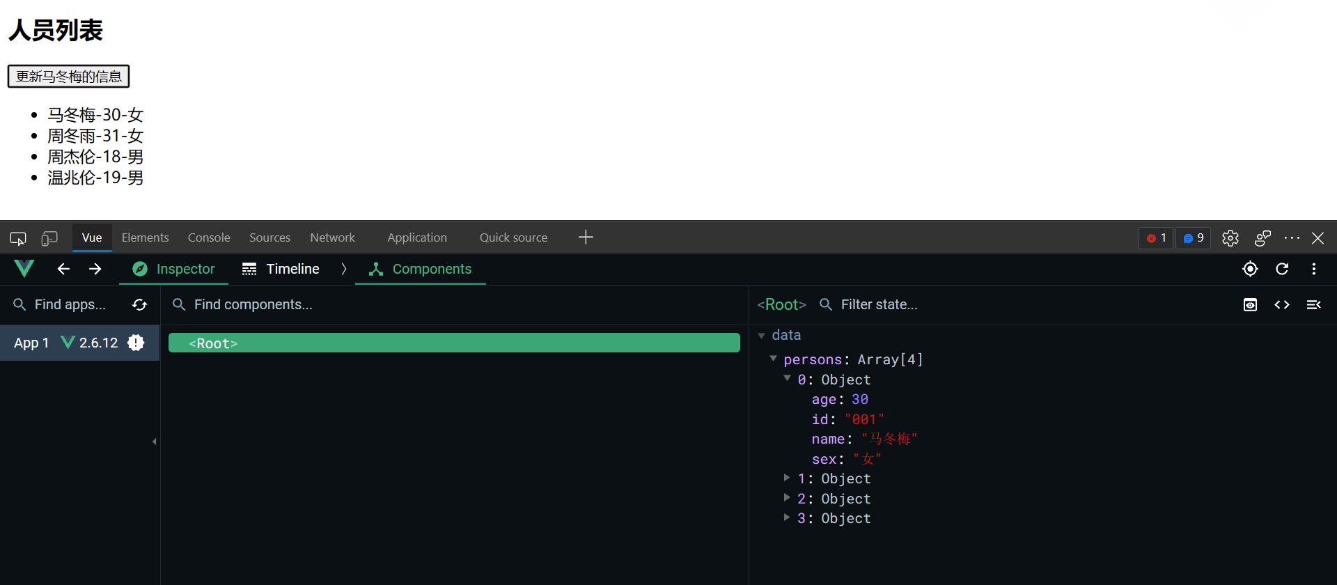
Task: Open component in editor icon
Action: pyautogui.click(x=1282, y=305)
